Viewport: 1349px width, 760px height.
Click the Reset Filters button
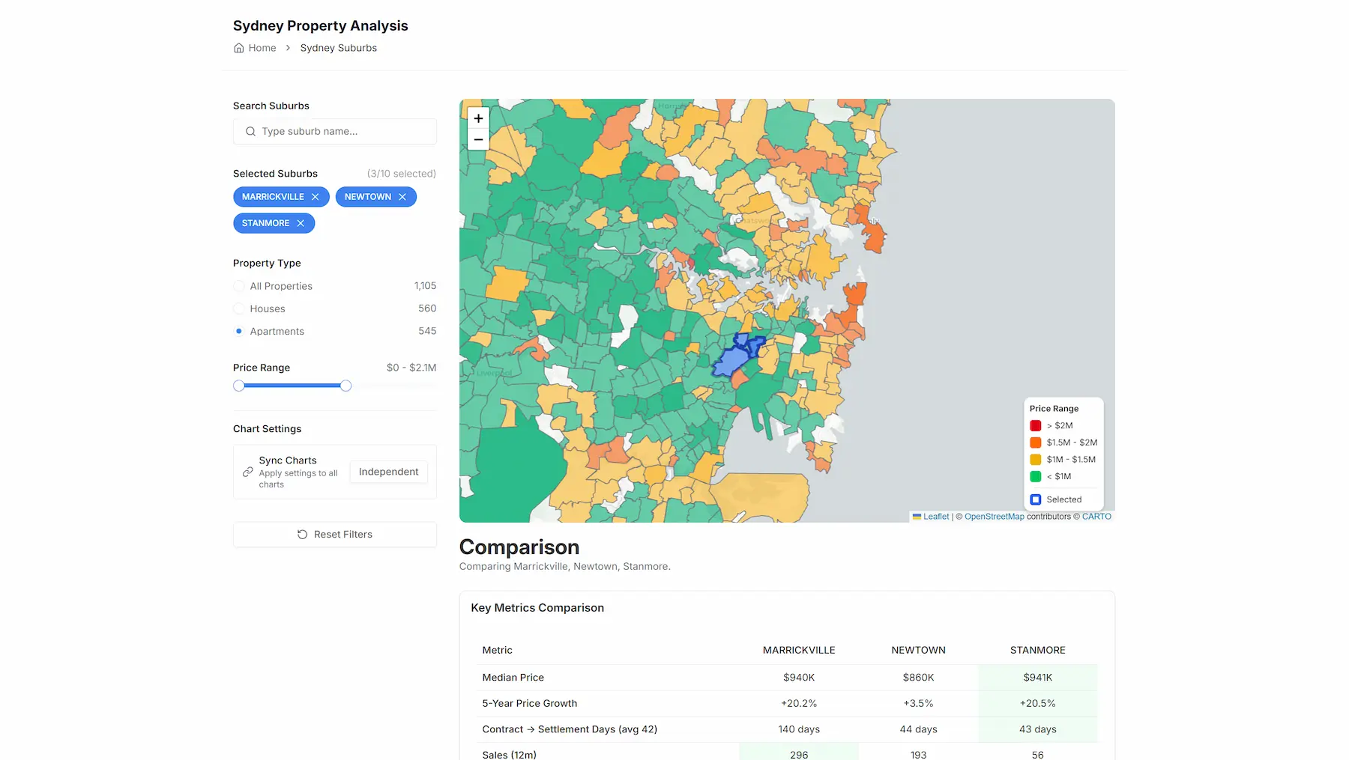pos(334,534)
